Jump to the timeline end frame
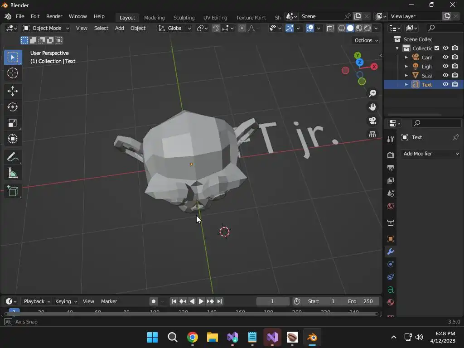The image size is (464, 348). coord(219,301)
